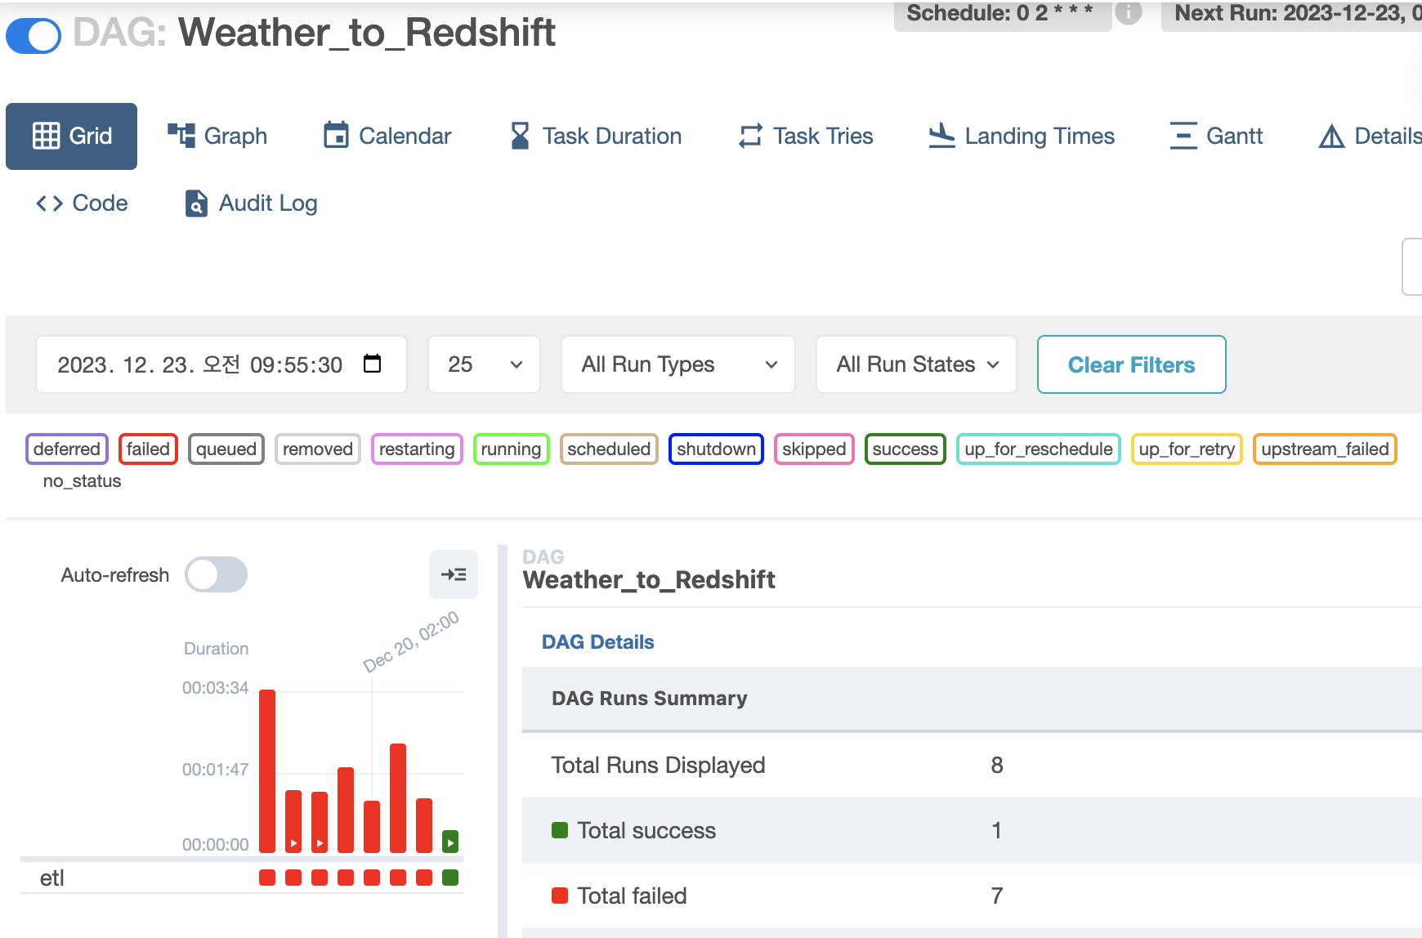Viewport: 1422px width, 938px height.
Task: Click the Schedule: 0 2 * * * badge
Action: click(x=1003, y=14)
